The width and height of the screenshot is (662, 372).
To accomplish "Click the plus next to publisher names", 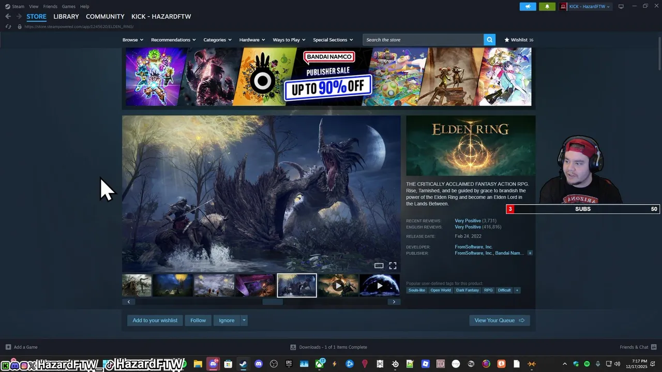I will click(530, 253).
